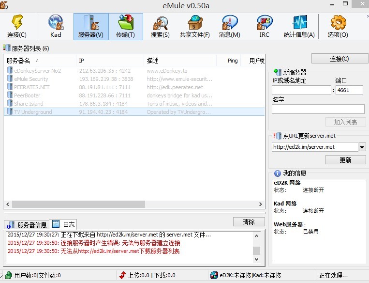Click the users icon in status bar
Image resolution: width=369 pixels, height=283 pixels.
[x=9, y=275]
